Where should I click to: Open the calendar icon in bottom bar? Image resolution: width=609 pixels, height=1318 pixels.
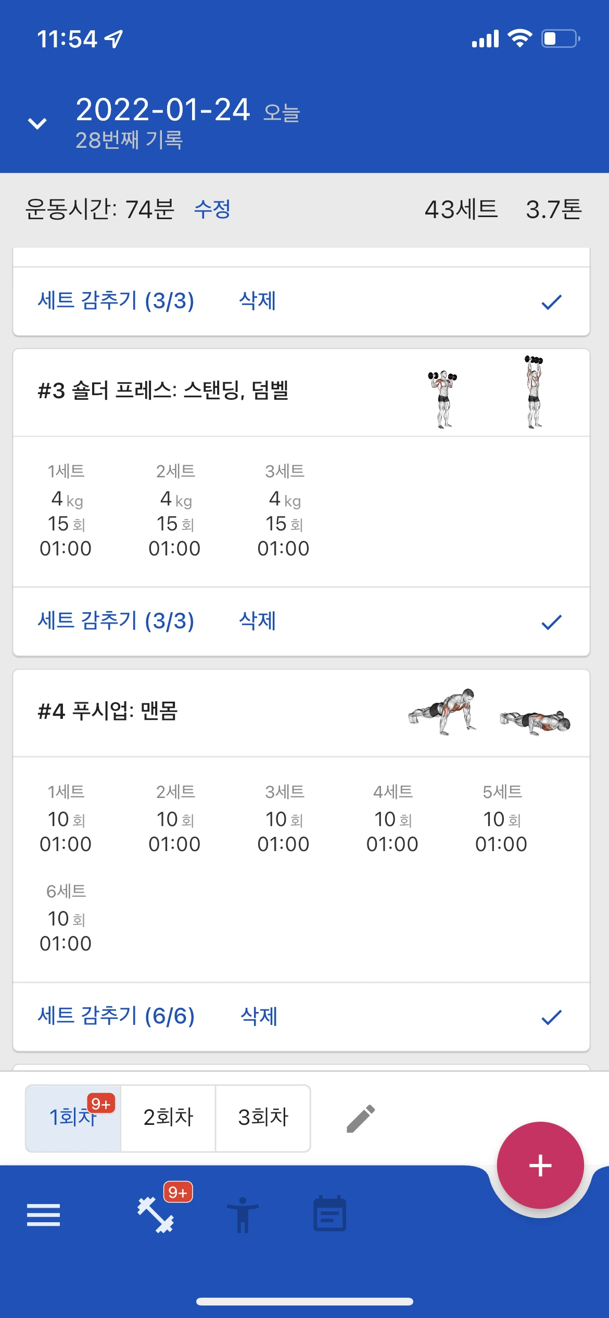tap(329, 1213)
